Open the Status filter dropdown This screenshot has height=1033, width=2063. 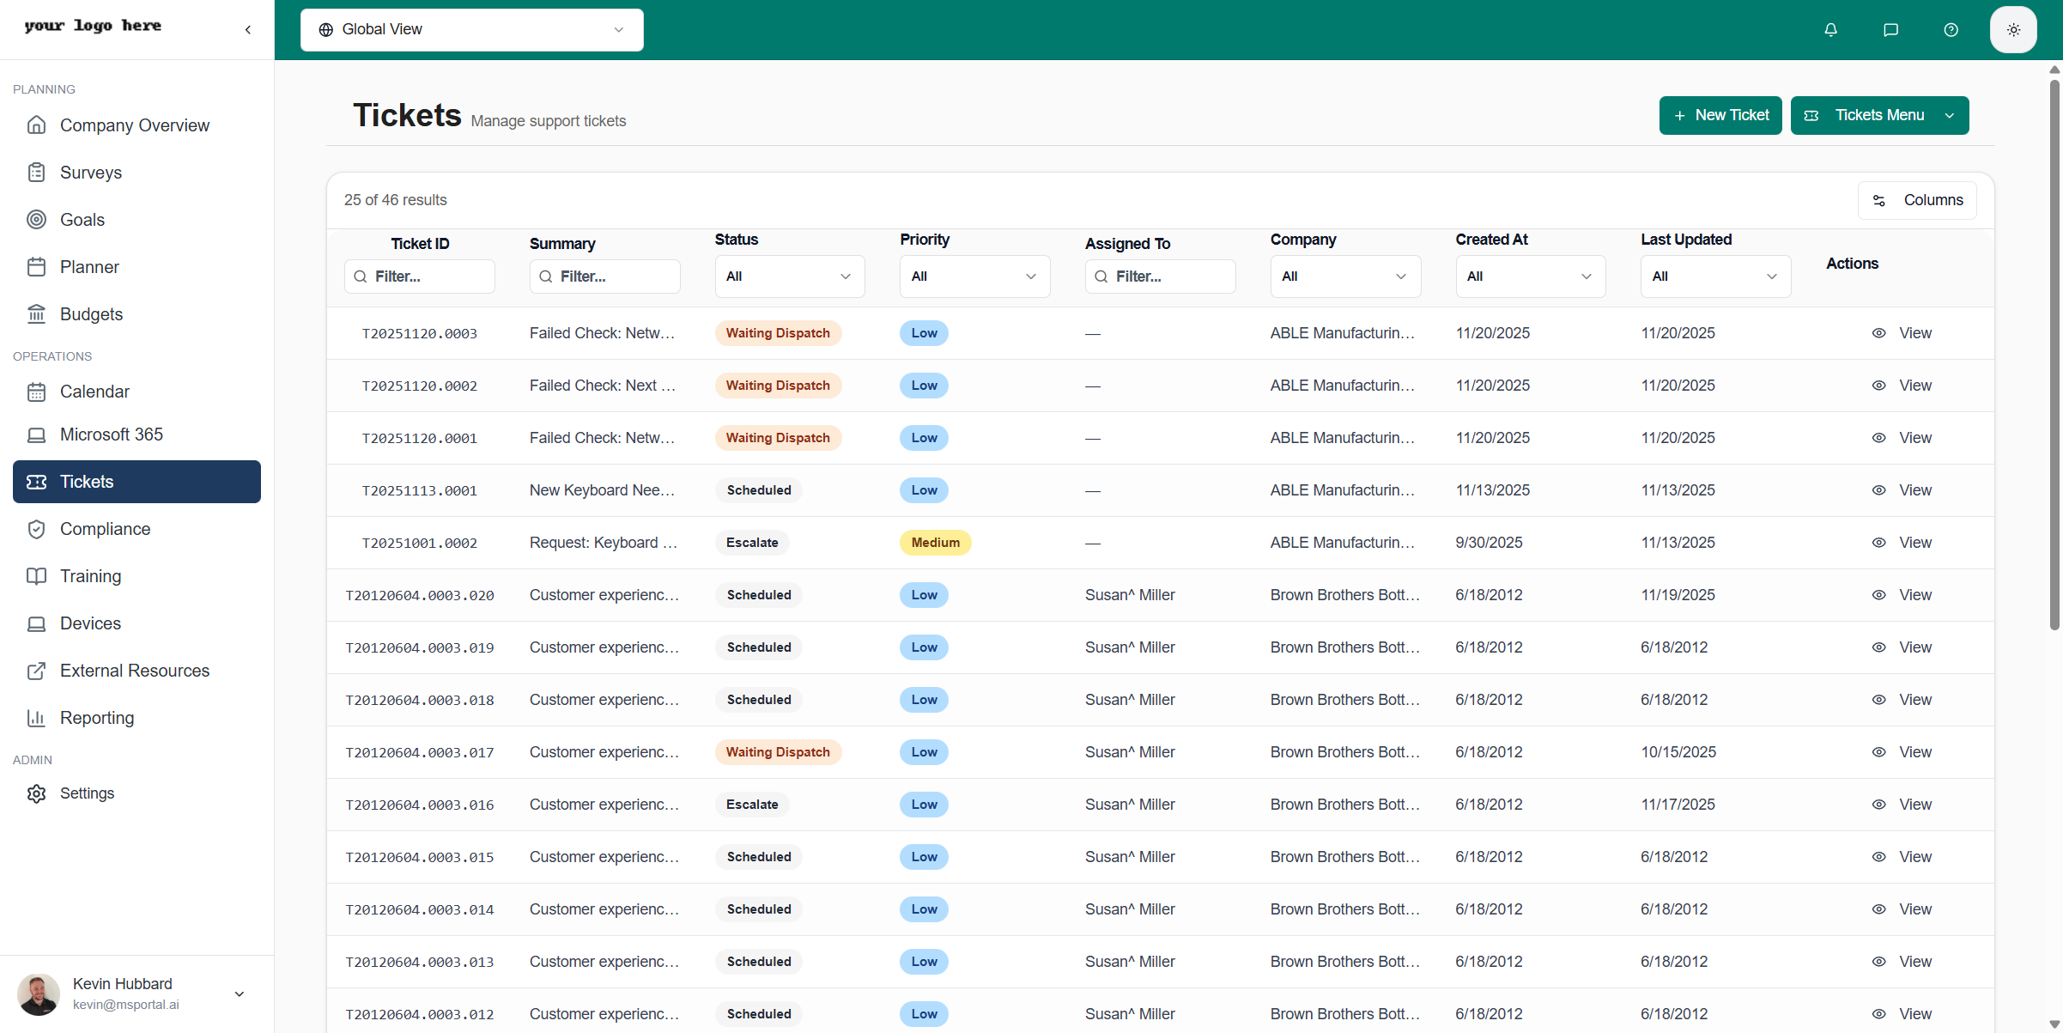tap(789, 276)
